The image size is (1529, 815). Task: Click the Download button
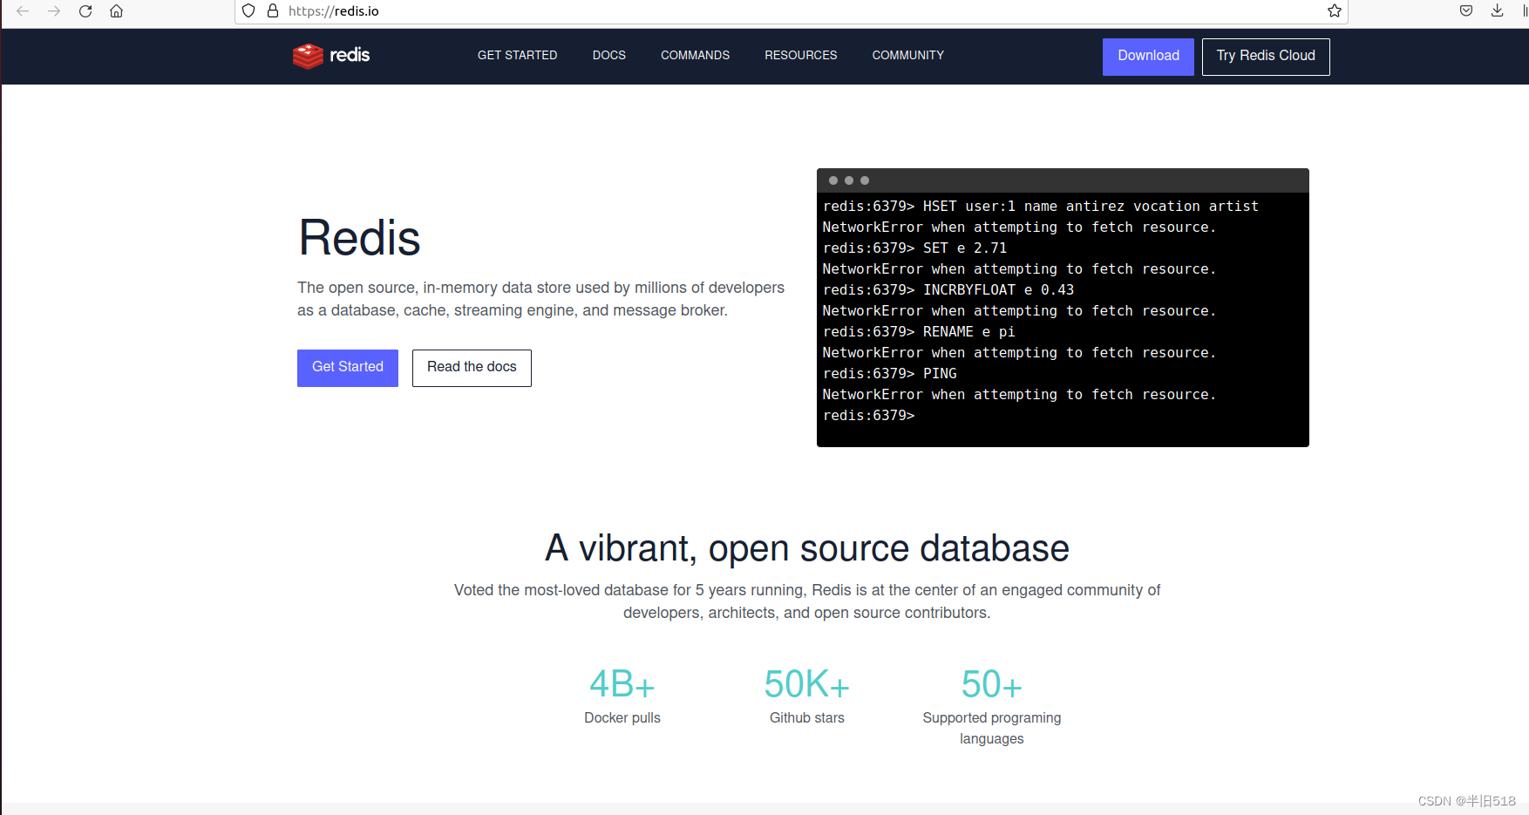(x=1148, y=57)
